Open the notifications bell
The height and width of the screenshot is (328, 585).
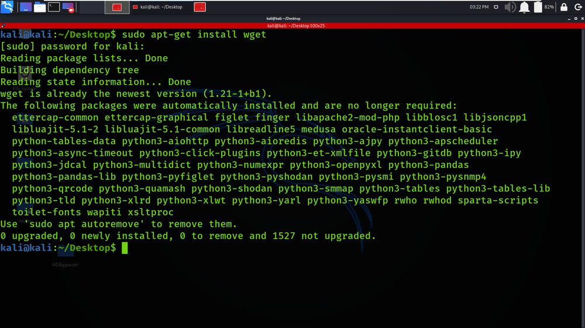coord(524,7)
